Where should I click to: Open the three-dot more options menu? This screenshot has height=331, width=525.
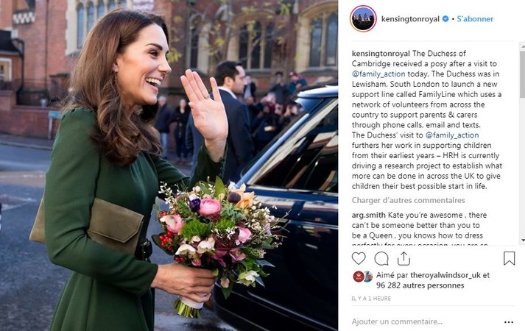(x=509, y=322)
